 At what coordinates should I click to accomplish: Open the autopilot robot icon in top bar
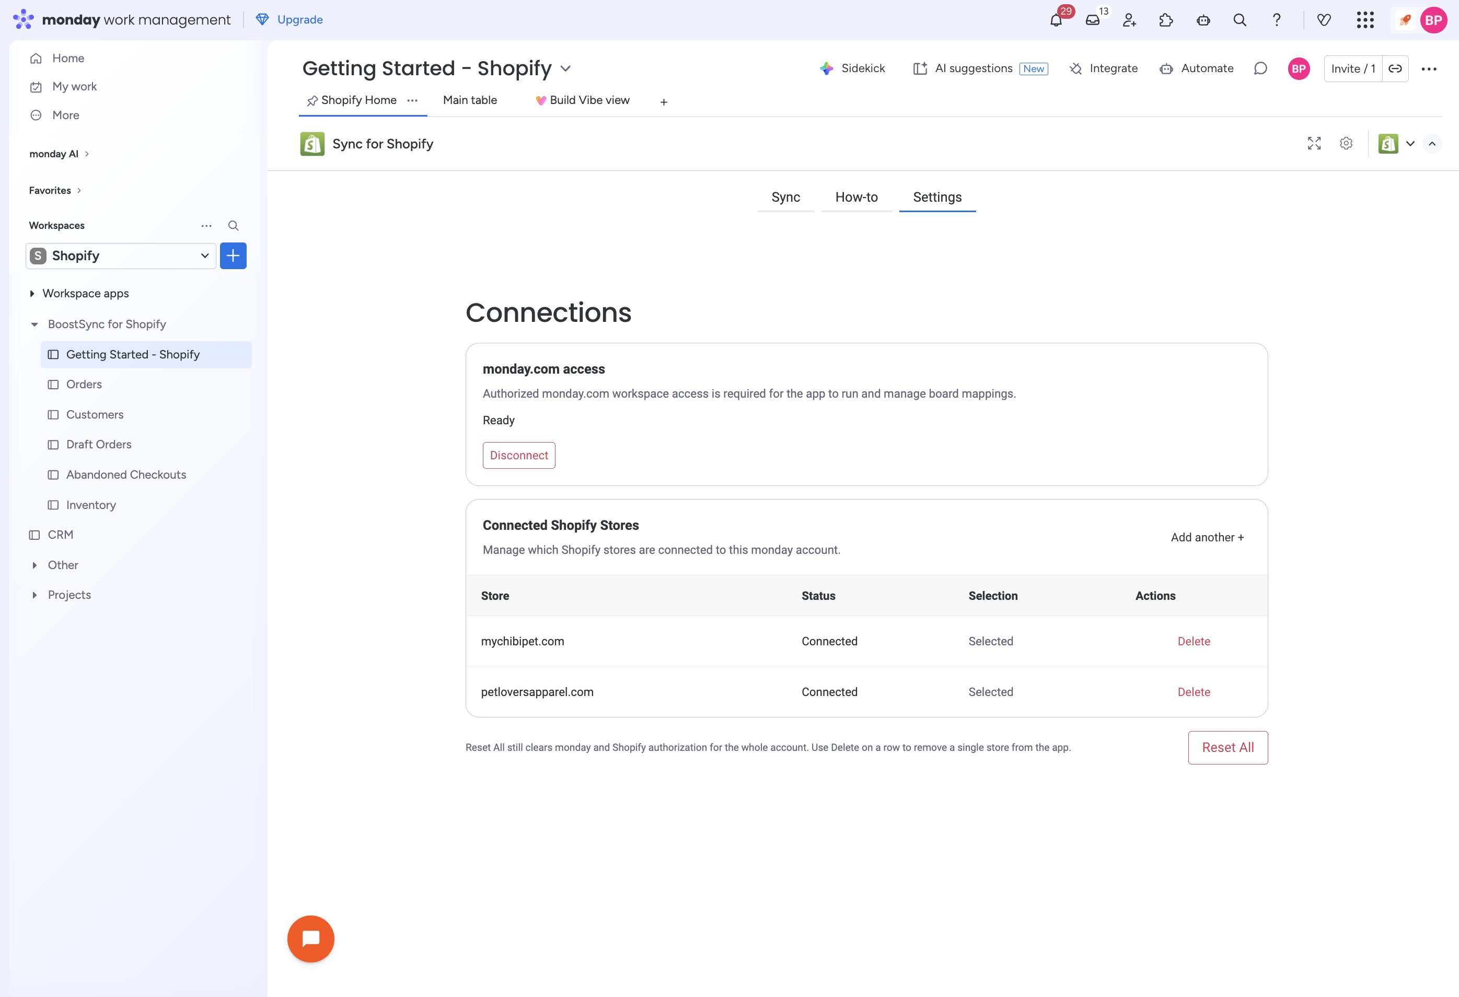(1203, 20)
